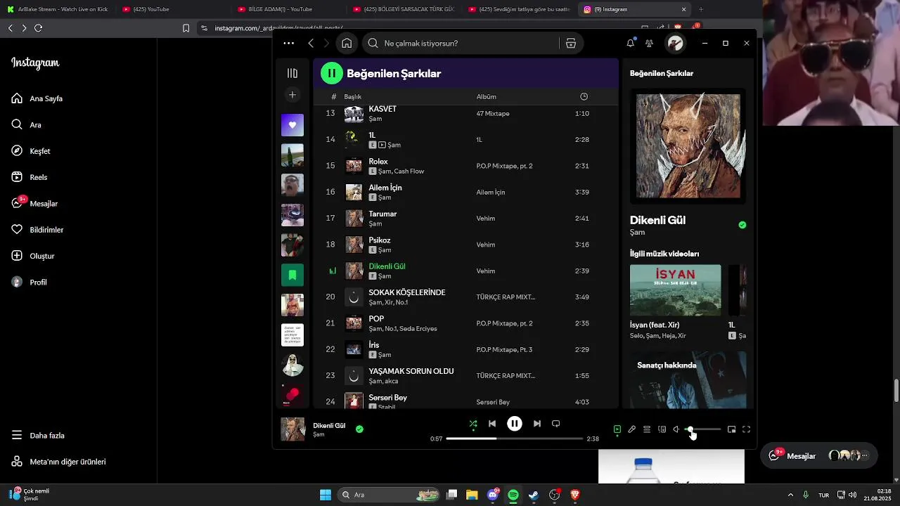Select the song Psikoz
The image size is (900, 506).
click(380, 240)
